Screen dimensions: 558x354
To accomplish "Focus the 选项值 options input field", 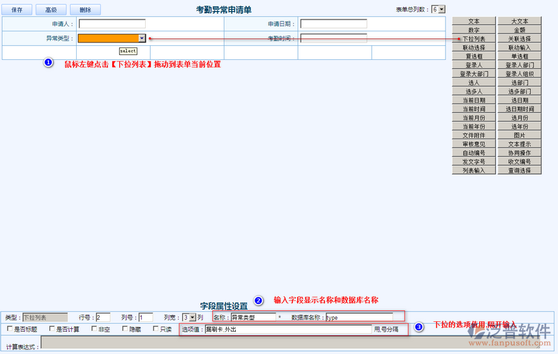I will pyautogui.click(x=286, y=329).
